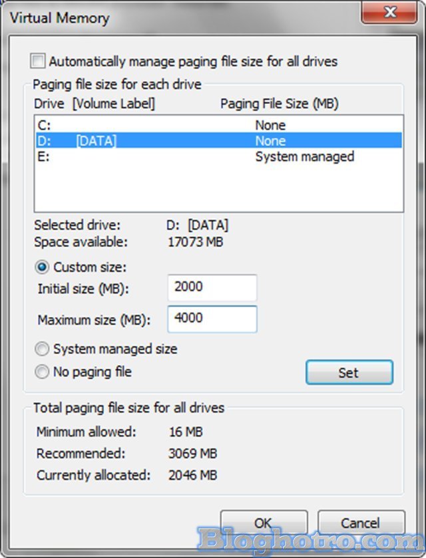426x558 pixels.
Task: Select drive E: with System managed paging
Action: pyautogui.click(x=133, y=156)
